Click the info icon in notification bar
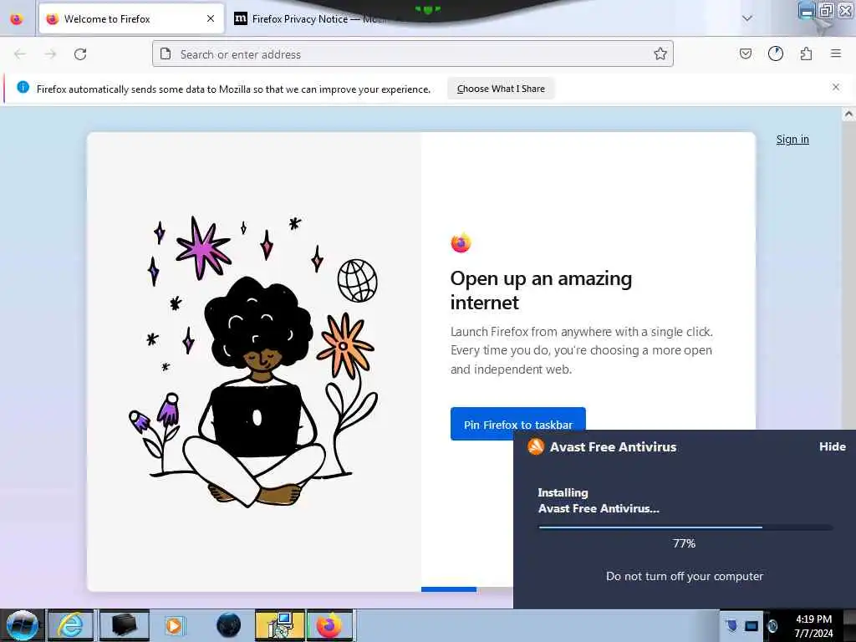Screen dimensions: 856x642 point(23,87)
